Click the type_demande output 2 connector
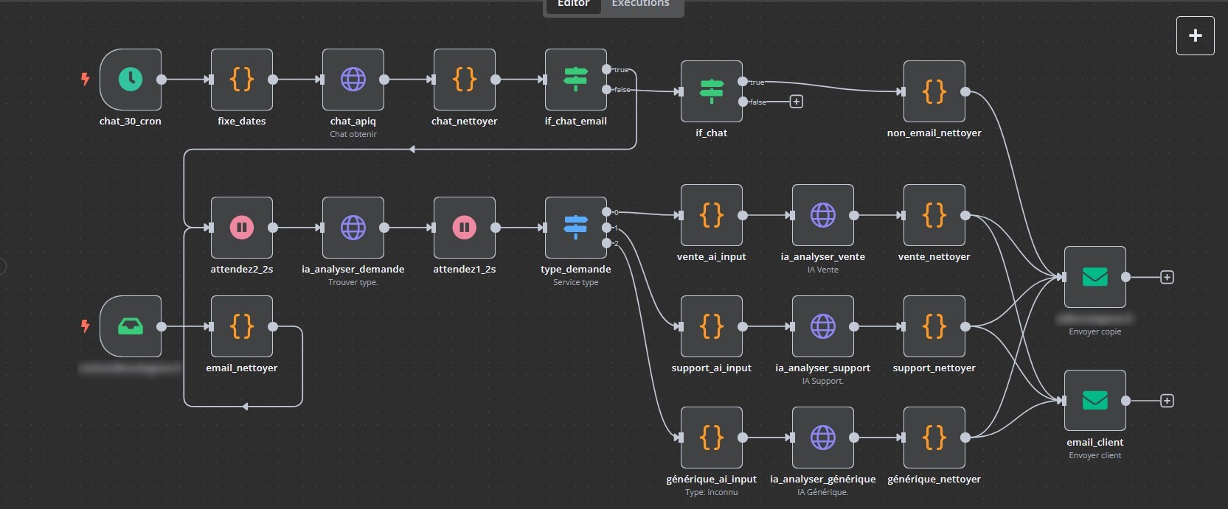The image size is (1228, 509). pos(606,243)
